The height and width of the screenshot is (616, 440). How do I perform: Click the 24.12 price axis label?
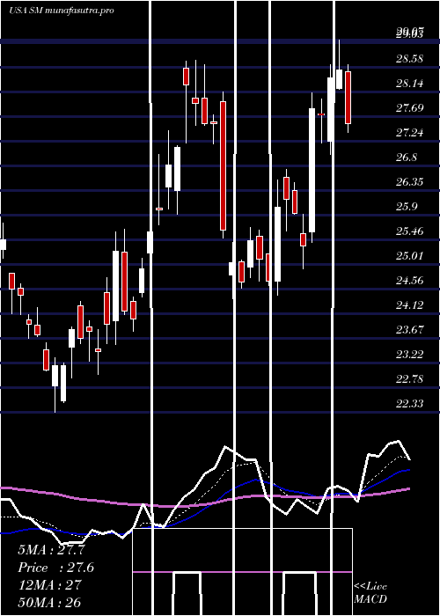[409, 304]
